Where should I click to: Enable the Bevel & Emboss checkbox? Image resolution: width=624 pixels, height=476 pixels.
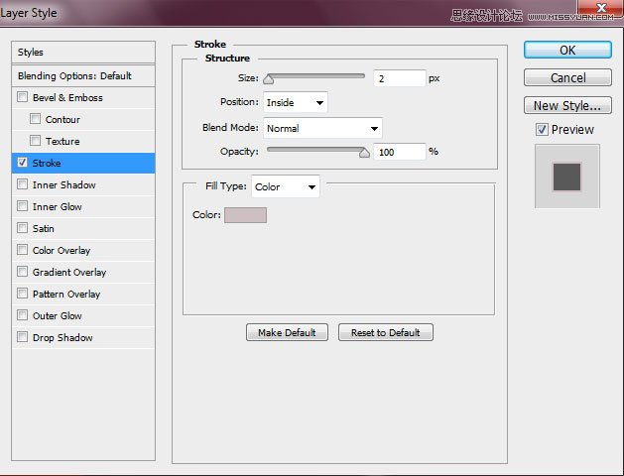[22, 97]
